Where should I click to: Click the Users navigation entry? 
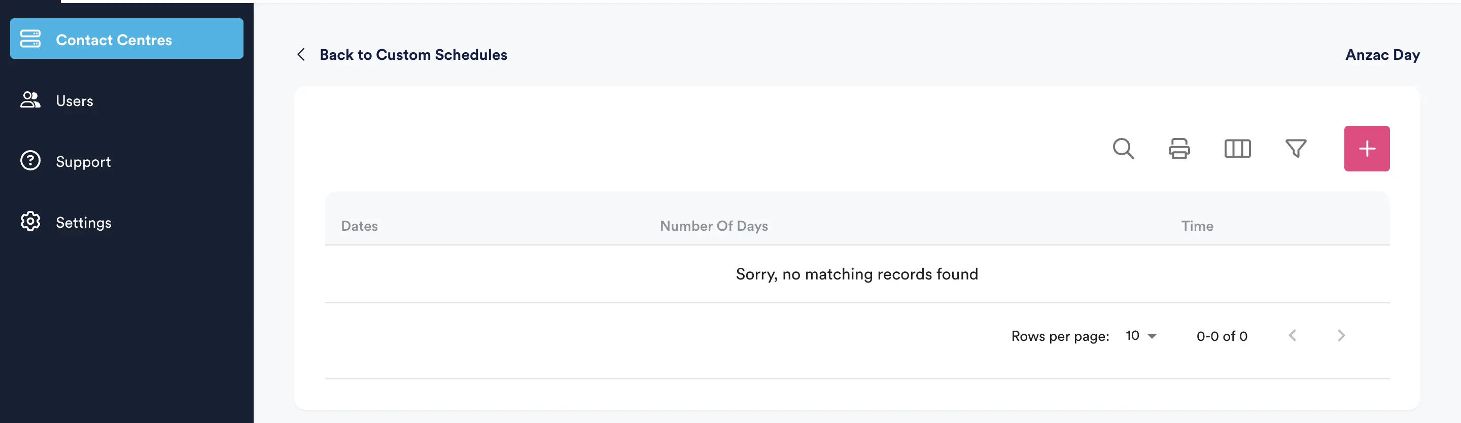[x=75, y=100]
